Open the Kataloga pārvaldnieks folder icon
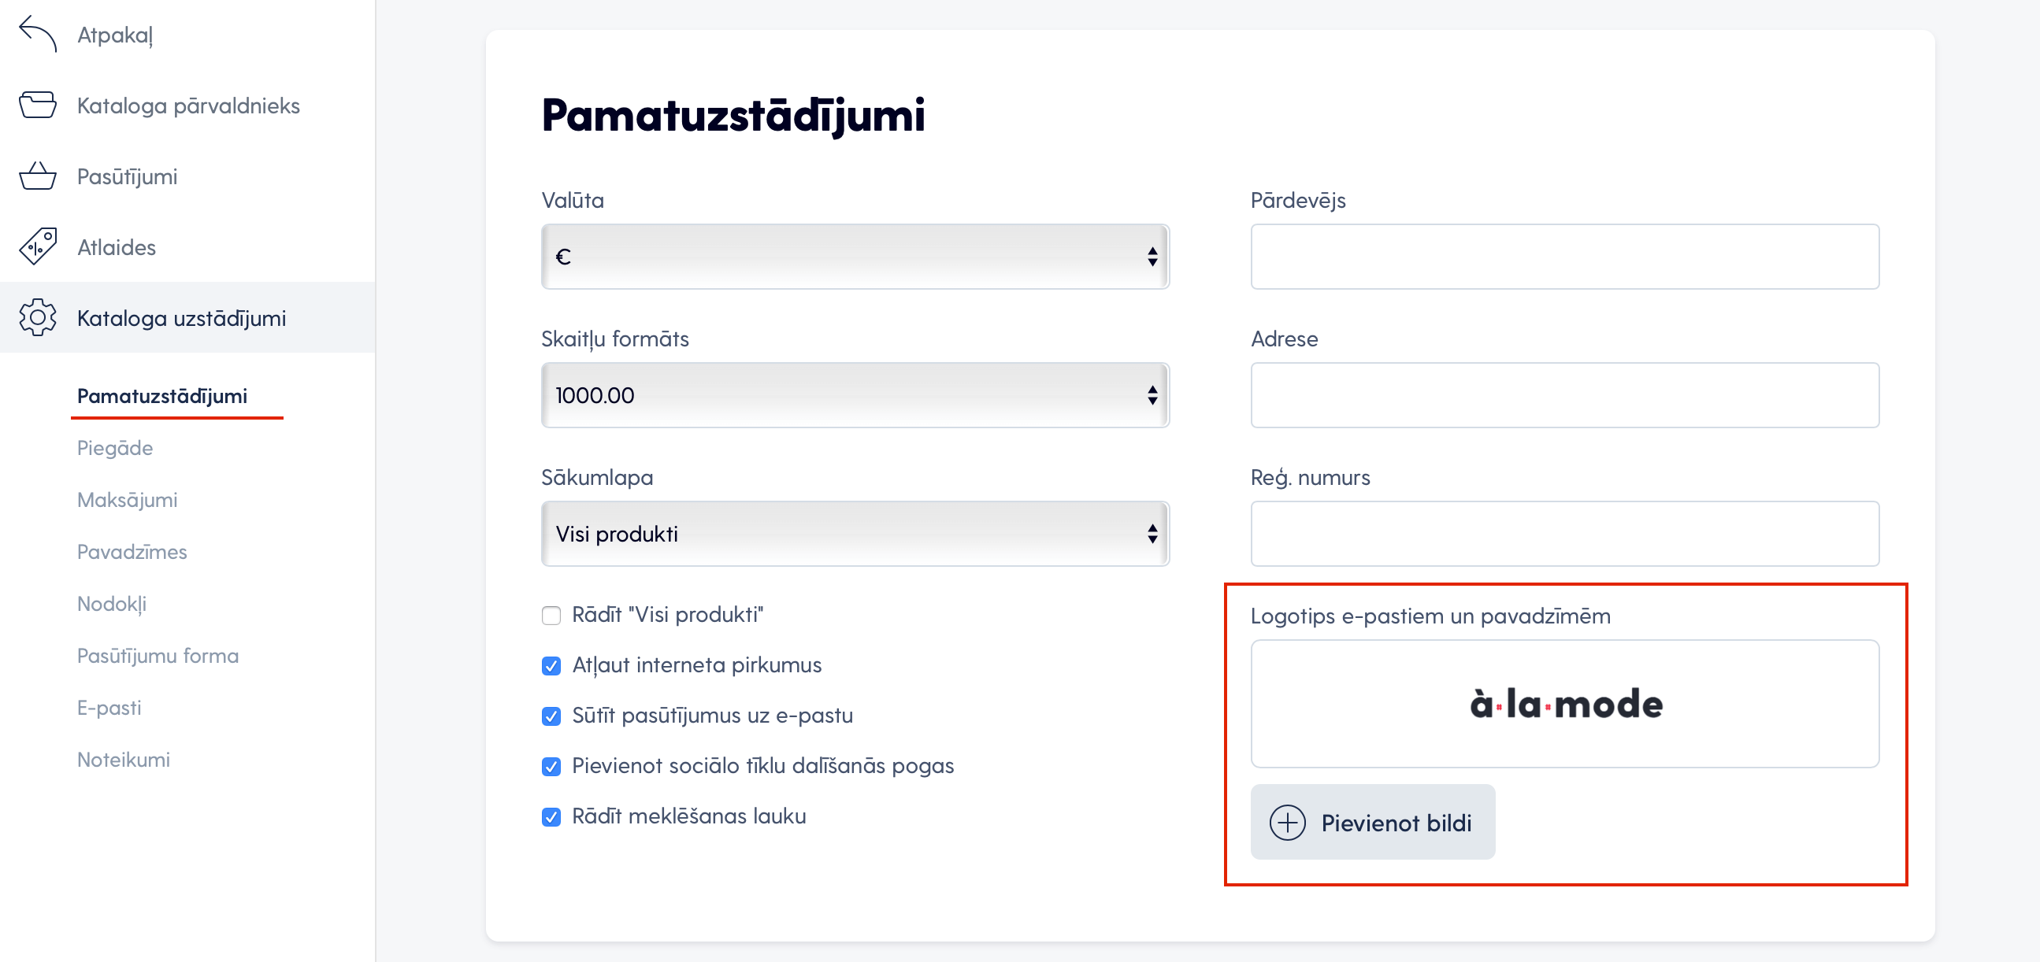 point(37,105)
